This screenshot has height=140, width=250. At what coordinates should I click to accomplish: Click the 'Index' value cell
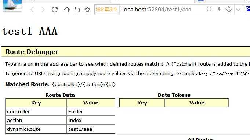pos(91,121)
